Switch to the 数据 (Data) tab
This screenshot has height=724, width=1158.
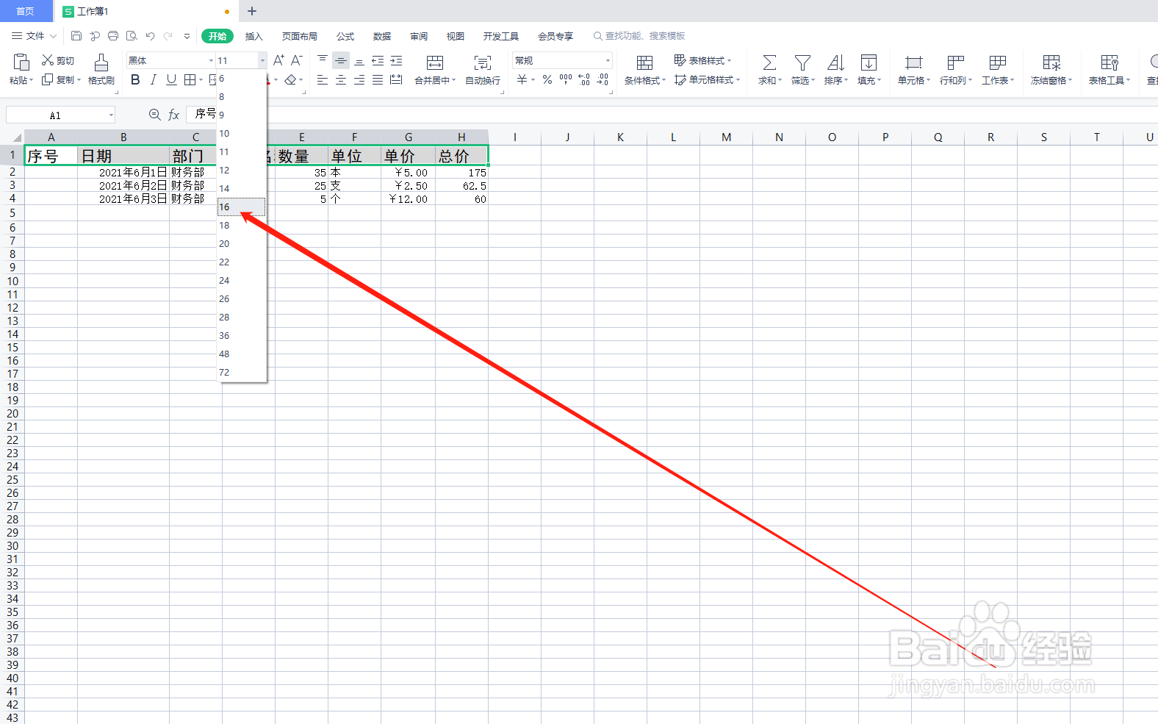[x=382, y=36]
